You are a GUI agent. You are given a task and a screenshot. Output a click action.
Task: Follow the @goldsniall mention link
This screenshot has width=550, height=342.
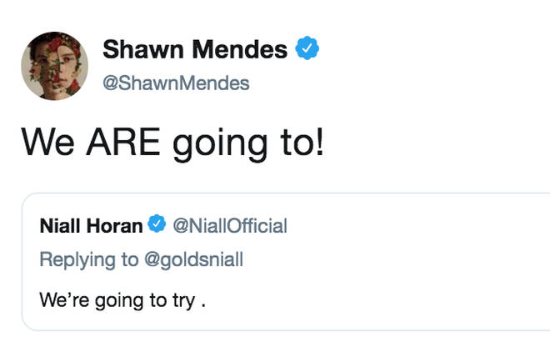(193, 260)
